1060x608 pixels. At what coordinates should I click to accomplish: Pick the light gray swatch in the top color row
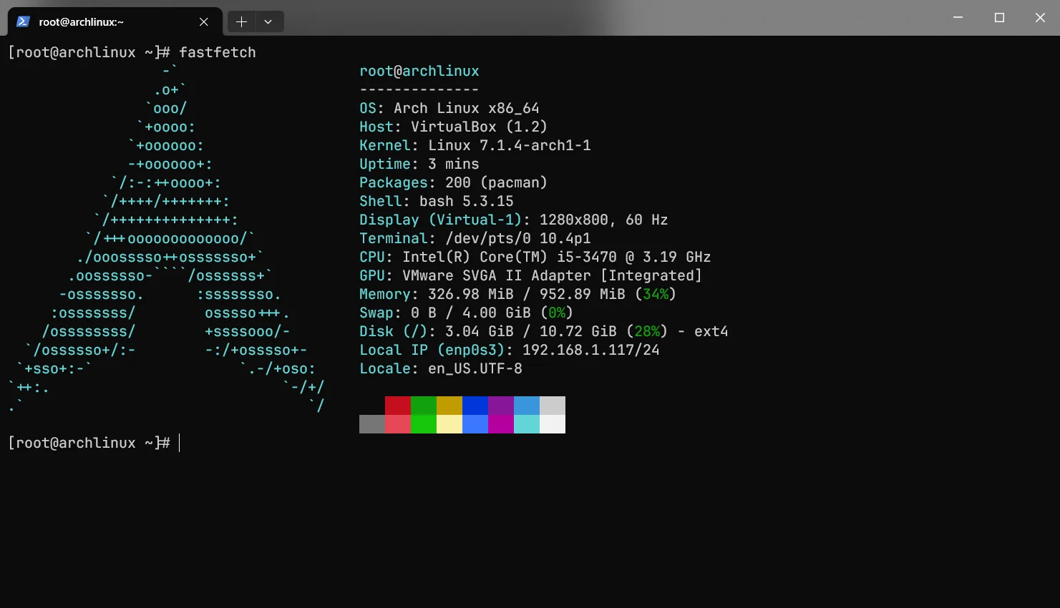pyautogui.click(x=553, y=406)
